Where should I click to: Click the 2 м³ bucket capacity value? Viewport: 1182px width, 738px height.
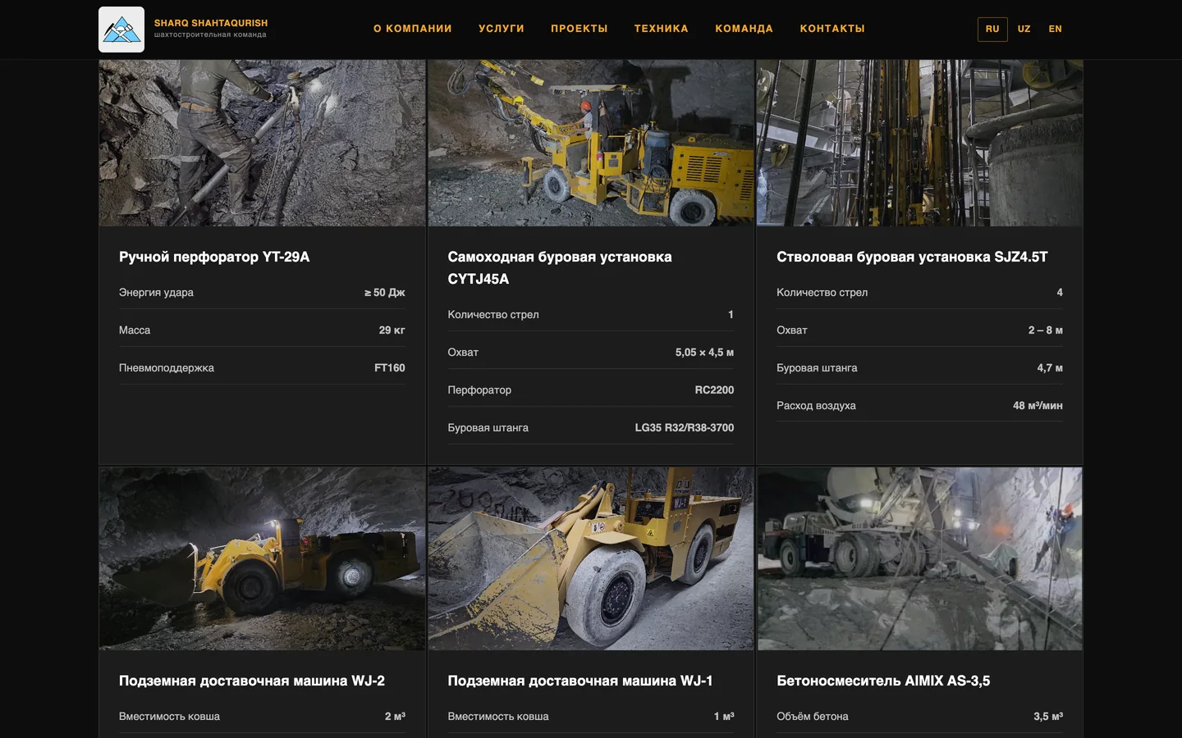tap(395, 716)
